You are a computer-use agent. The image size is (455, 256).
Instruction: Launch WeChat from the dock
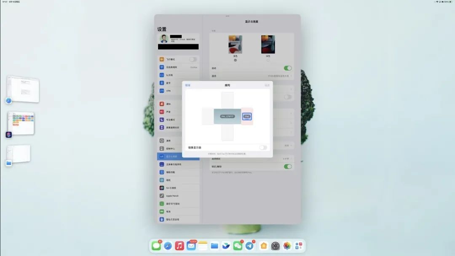238,246
